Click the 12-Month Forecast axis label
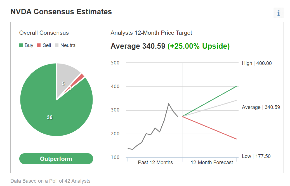The height and width of the screenshot is (186, 290). 212,162
